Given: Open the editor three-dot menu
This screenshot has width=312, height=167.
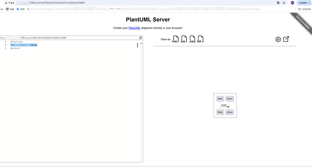Looking at the screenshot, I should click(137, 45).
